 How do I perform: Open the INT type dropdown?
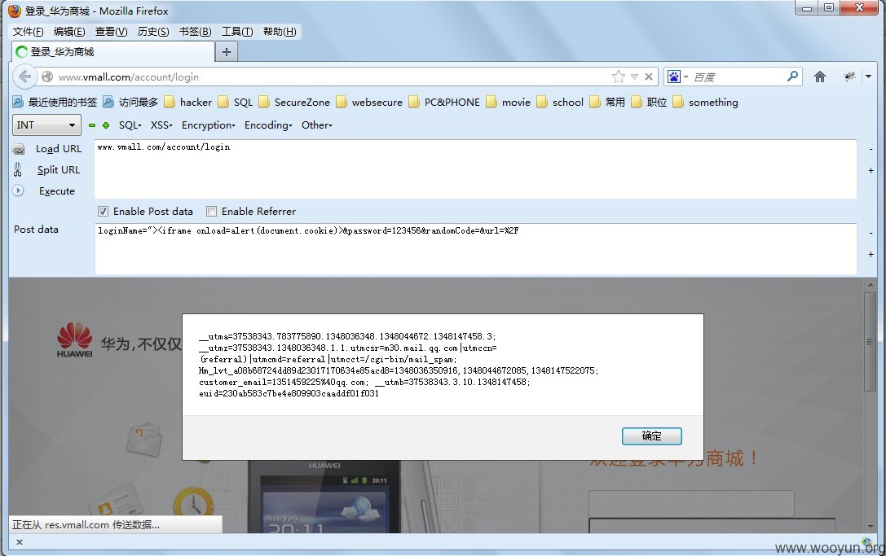pos(46,125)
